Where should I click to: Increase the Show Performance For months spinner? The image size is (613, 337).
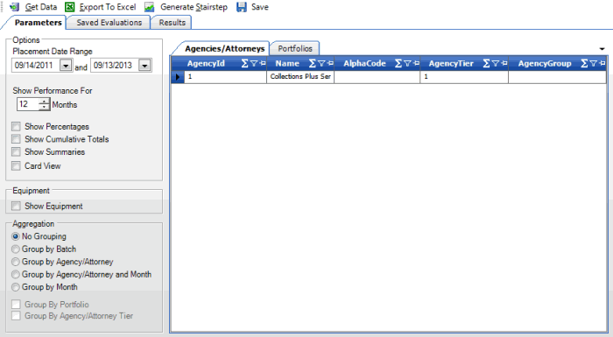click(x=44, y=102)
